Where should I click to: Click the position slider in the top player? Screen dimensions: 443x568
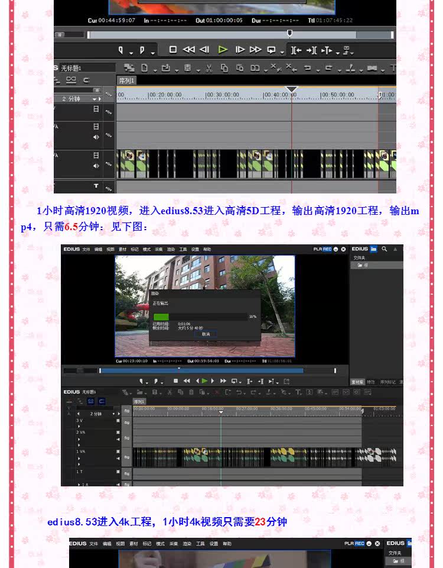pos(240,35)
